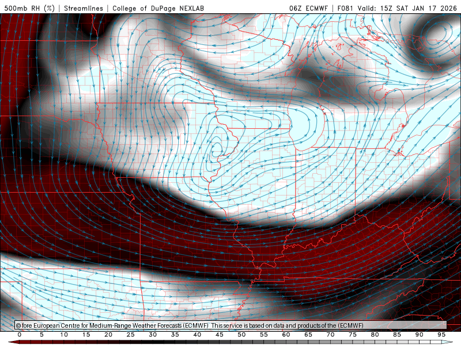Click the "F081" forecast hour label
Screen dimensions: 461x345
pos(346,8)
